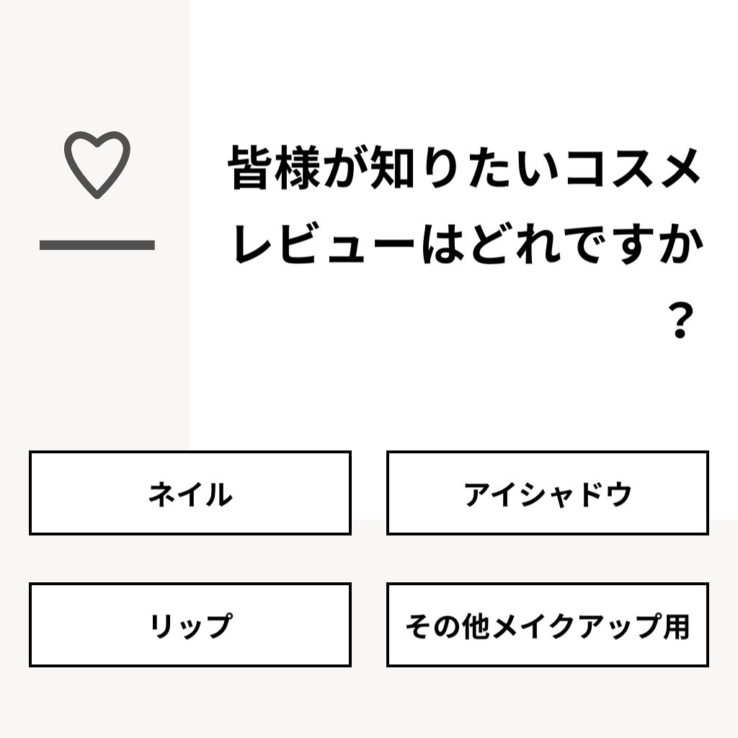Tap the bottom-right option その他メイクアップ用
738x738 pixels.
pos(548,626)
